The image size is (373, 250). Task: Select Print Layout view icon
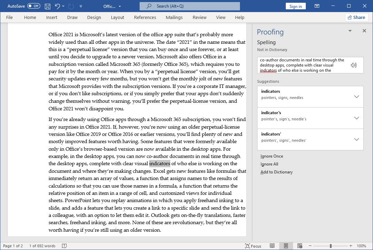pyautogui.click(x=286, y=246)
